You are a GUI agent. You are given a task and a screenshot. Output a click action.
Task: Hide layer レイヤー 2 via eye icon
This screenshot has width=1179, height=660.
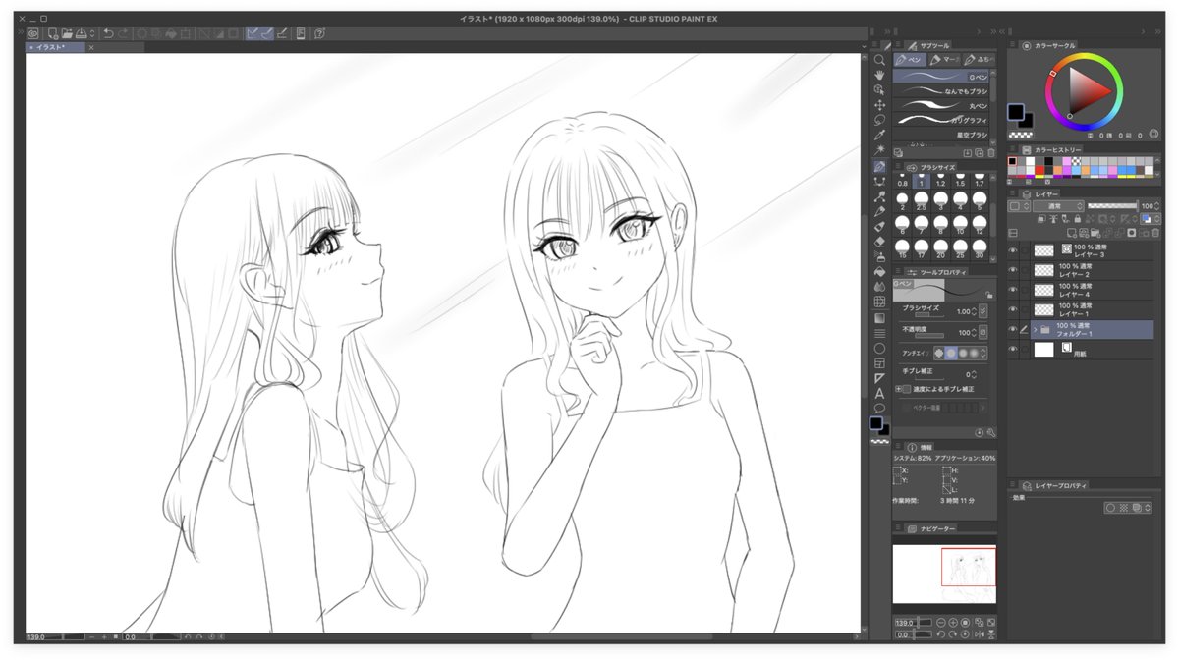[x=1013, y=270]
